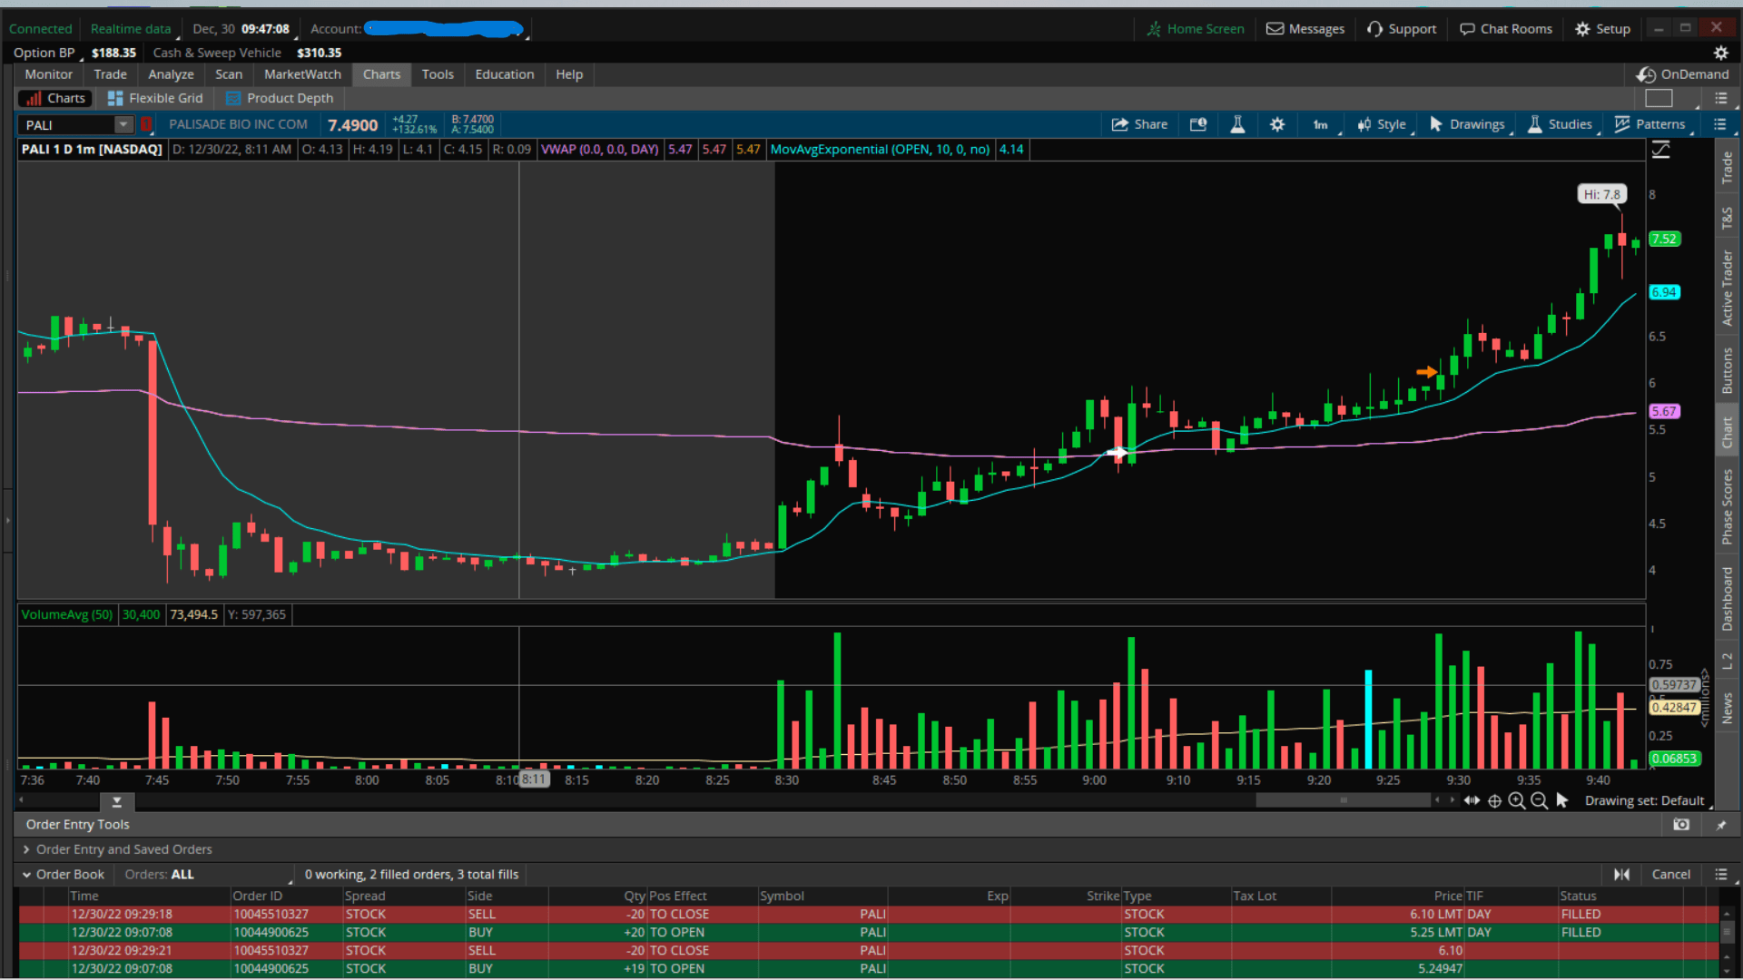Click camera snapshot icon in Order Entry Tools
This screenshot has height=980, width=1743.
pos(1681,824)
